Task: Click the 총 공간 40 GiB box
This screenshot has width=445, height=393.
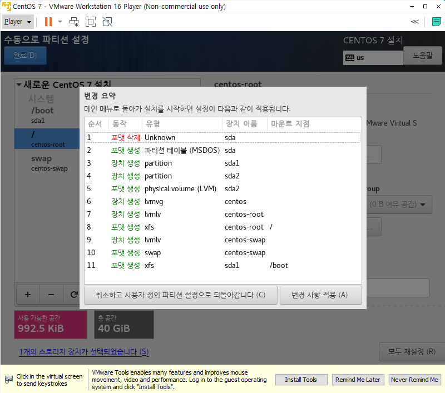Action: click(x=124, y=325)
